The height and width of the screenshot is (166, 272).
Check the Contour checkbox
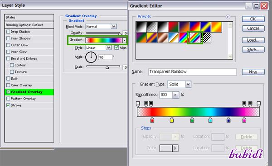(x=12, y=65)
